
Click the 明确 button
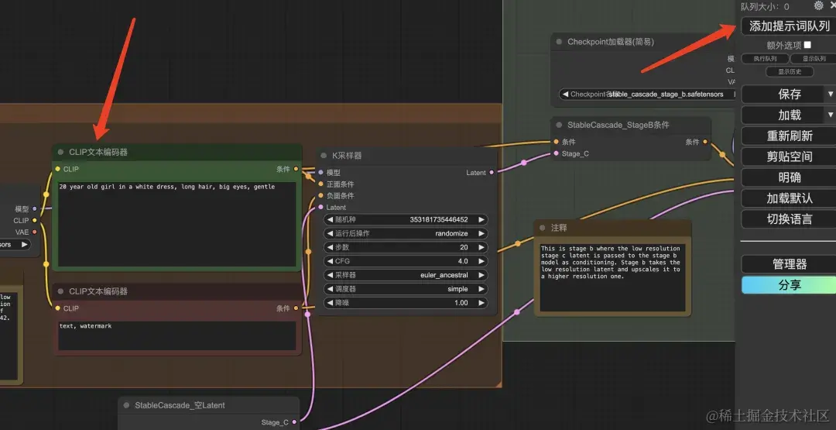click(x=789, y=177)
